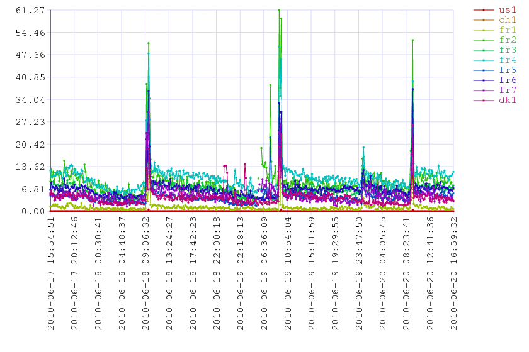Screen dimensions: 529x352
Task: Click the 2010-06-19 23:47:50 axis label
Action: (359, 273)
